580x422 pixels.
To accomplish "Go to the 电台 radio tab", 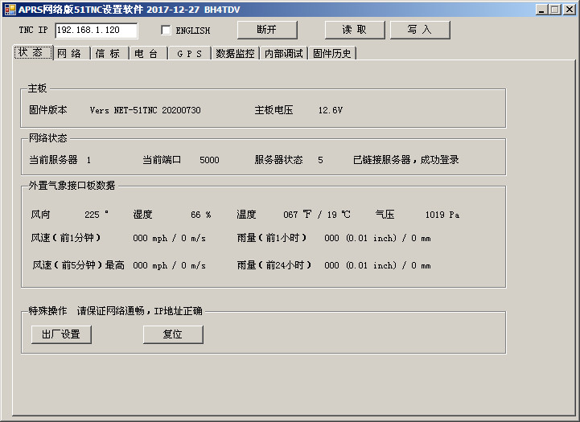I will 146,54.
